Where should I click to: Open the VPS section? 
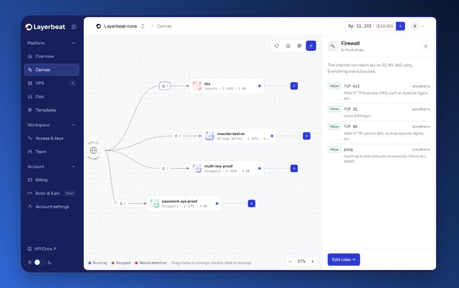point(52,83)
